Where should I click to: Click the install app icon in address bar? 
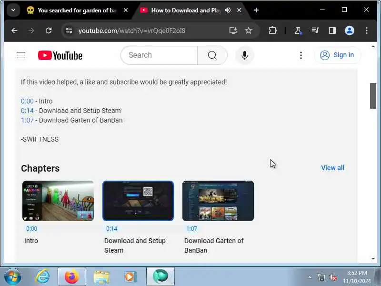click(233, 31)
